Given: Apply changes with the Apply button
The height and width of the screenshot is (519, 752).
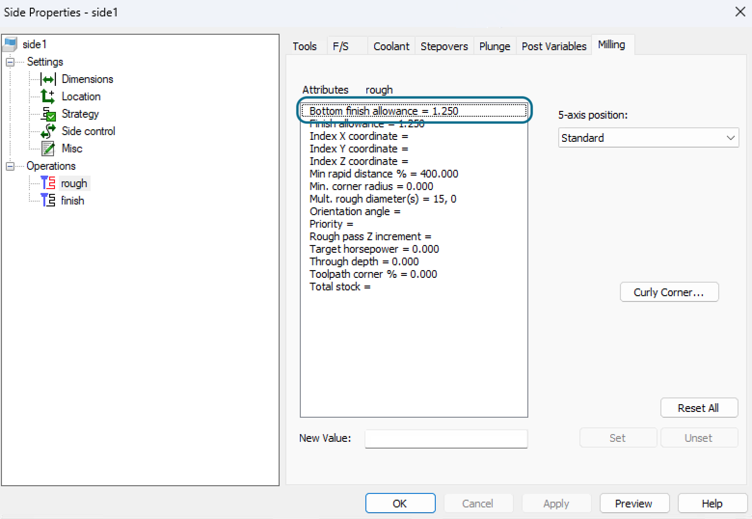Looking at the screenshot, I should coord(556,503).
